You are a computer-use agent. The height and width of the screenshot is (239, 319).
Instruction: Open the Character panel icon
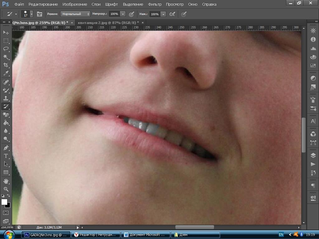coord(313,121)
